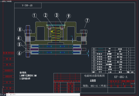This screenshot has height=96, width=139.
Task: Select callout balloon 7 on the assembly view
Action: [x=87, y=20]
